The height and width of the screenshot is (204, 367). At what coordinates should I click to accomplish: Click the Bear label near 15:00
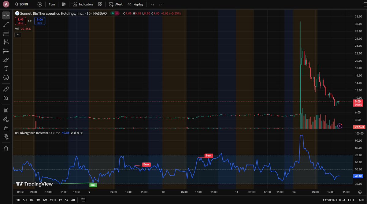[x=146, y=164]
